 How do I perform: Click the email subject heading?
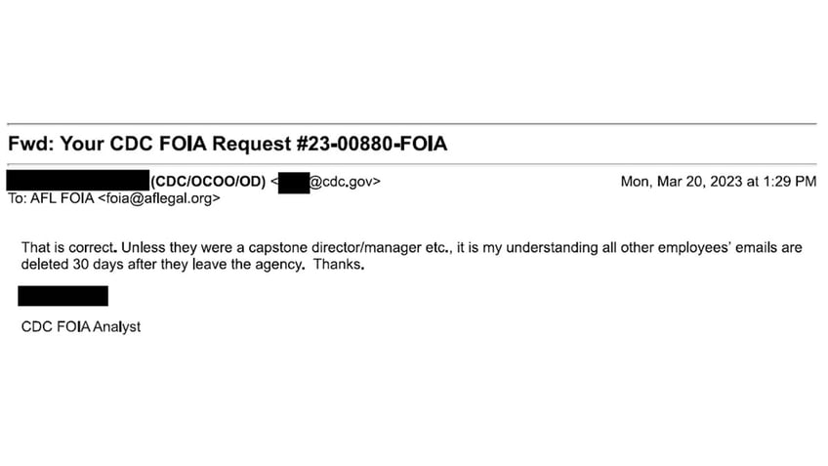[x=228, y=144]
